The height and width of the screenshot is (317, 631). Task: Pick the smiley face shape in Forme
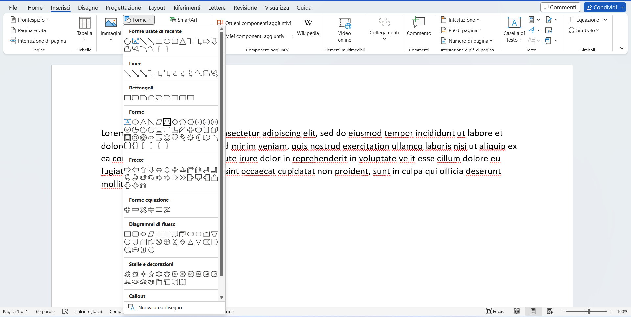pos(167,138)
